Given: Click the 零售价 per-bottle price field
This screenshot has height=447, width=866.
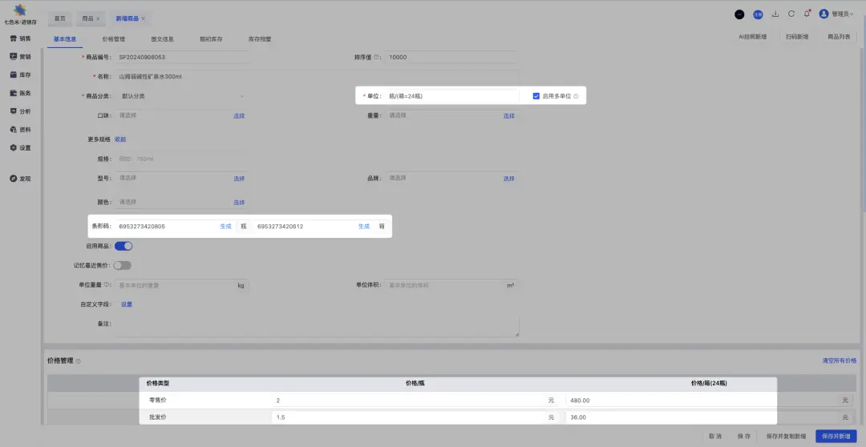Looking at the screenshot, I should click(x=407, y=400).
